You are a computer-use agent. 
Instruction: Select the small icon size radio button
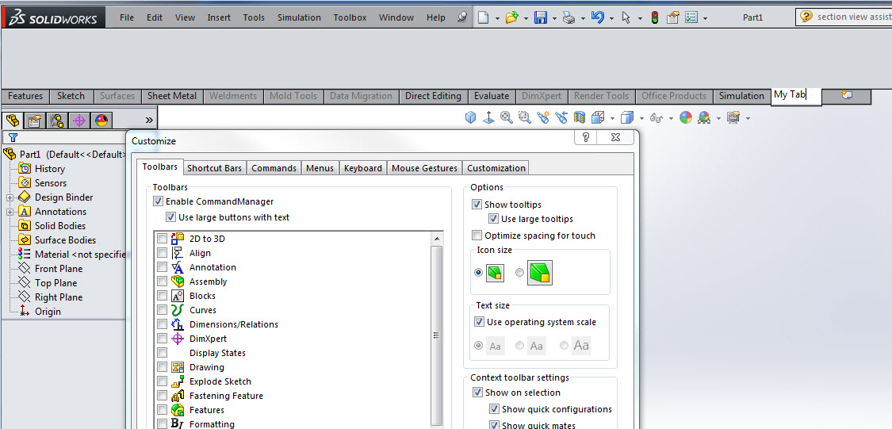point(478,273)
